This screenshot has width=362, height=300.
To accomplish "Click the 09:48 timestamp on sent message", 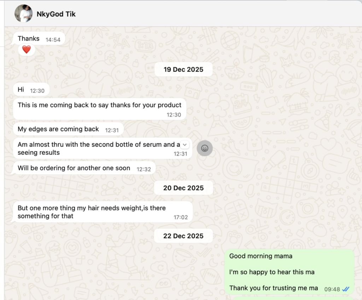I will click(x=332, y=289).
